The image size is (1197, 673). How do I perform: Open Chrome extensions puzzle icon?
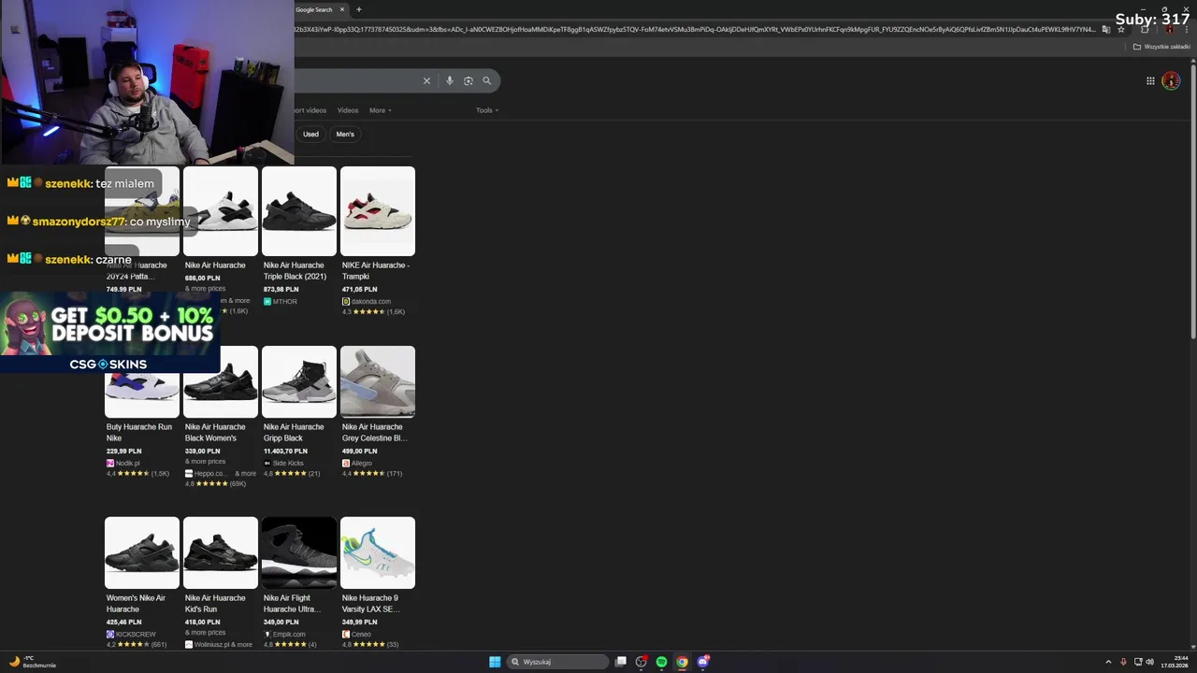click(1145, 29)
